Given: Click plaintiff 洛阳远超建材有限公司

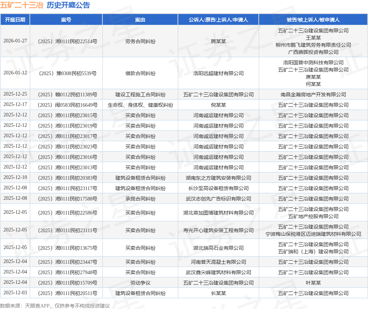Looking at the screenshot, I should coord(218,73).
